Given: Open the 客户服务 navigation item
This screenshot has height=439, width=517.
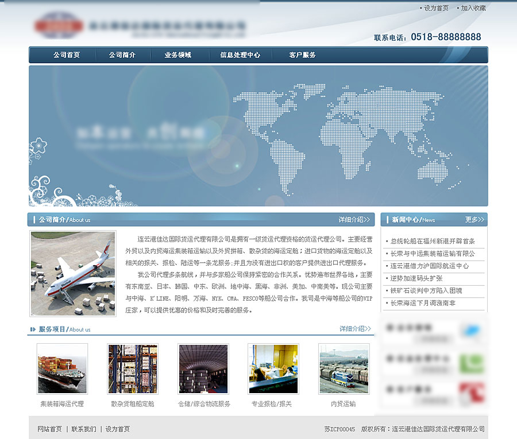Looking at the screenshot, I should point(303,55).
